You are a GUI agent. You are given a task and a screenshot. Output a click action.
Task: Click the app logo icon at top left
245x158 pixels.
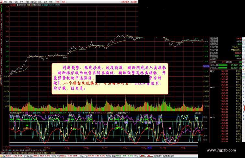[1, 2]
